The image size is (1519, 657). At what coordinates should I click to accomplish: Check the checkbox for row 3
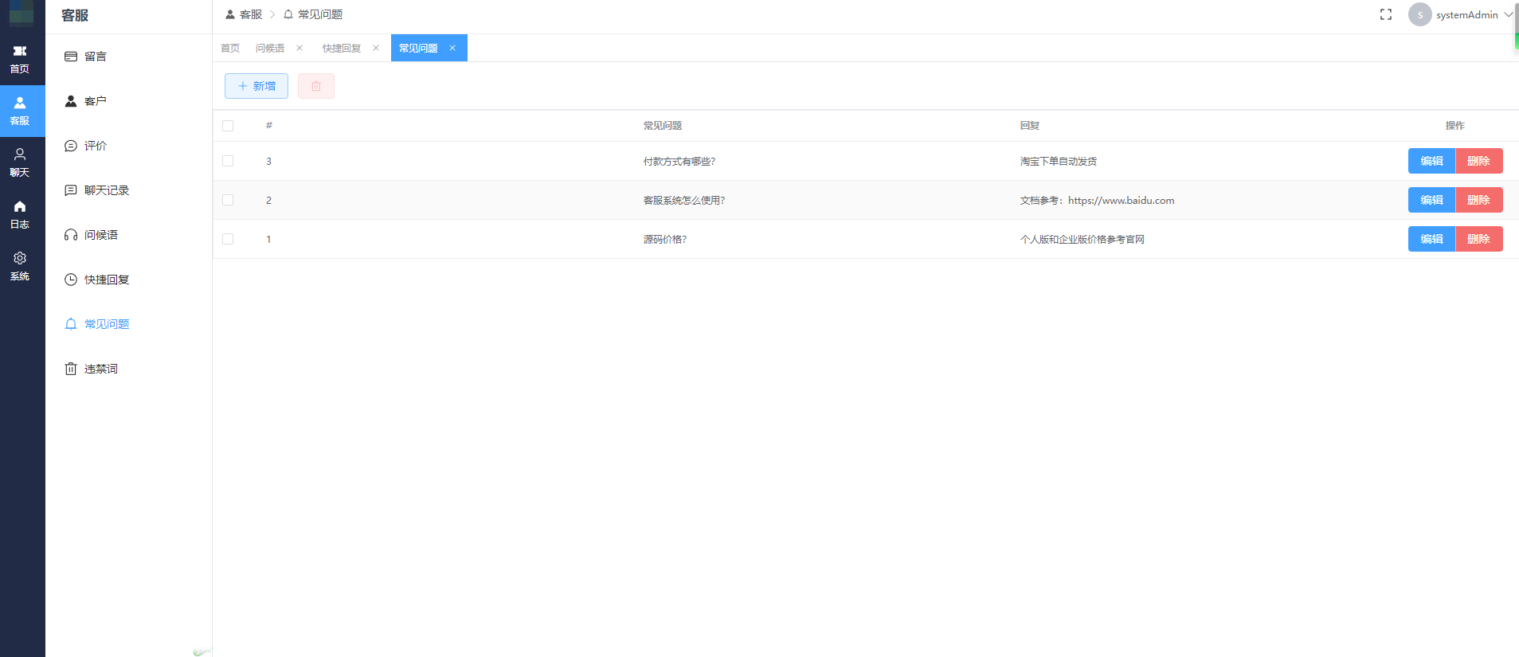click(228, 161)
